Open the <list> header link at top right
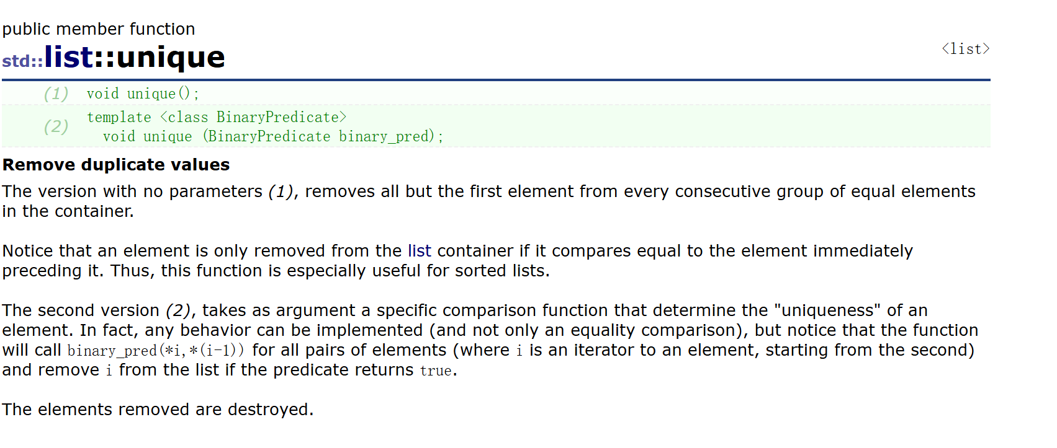1057x448 pixels. point(965,49)
